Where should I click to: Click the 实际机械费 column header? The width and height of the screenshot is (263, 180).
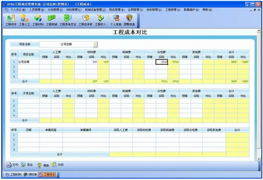[x=168, y=130]
